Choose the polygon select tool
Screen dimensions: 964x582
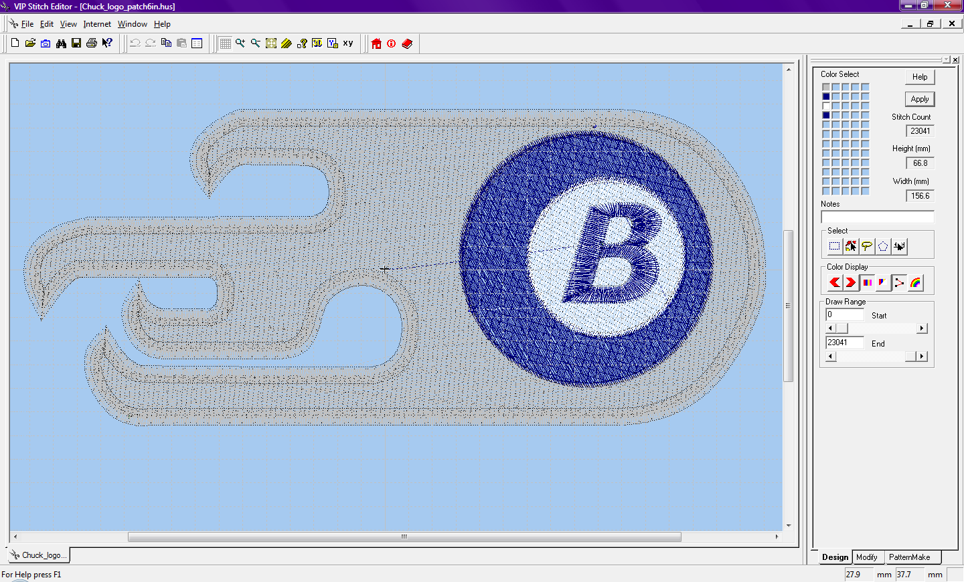pyautogui.click(x=883, y=246)
